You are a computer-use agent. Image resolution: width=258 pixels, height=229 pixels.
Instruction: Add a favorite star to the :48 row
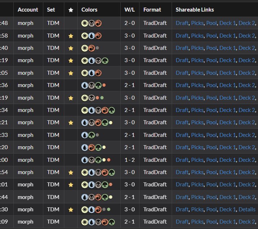click(71, 23)
